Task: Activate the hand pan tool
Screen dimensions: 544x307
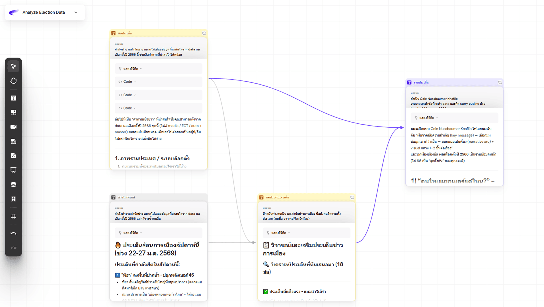Action: point(13,81)
